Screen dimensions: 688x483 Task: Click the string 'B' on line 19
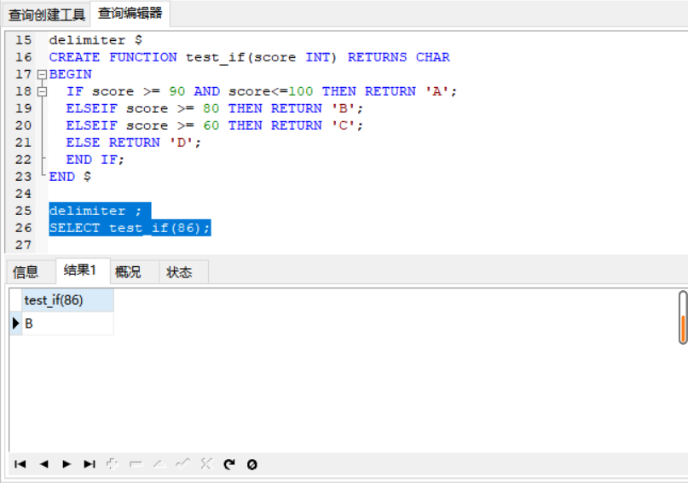pyautogui.click(x=343, y=108)
